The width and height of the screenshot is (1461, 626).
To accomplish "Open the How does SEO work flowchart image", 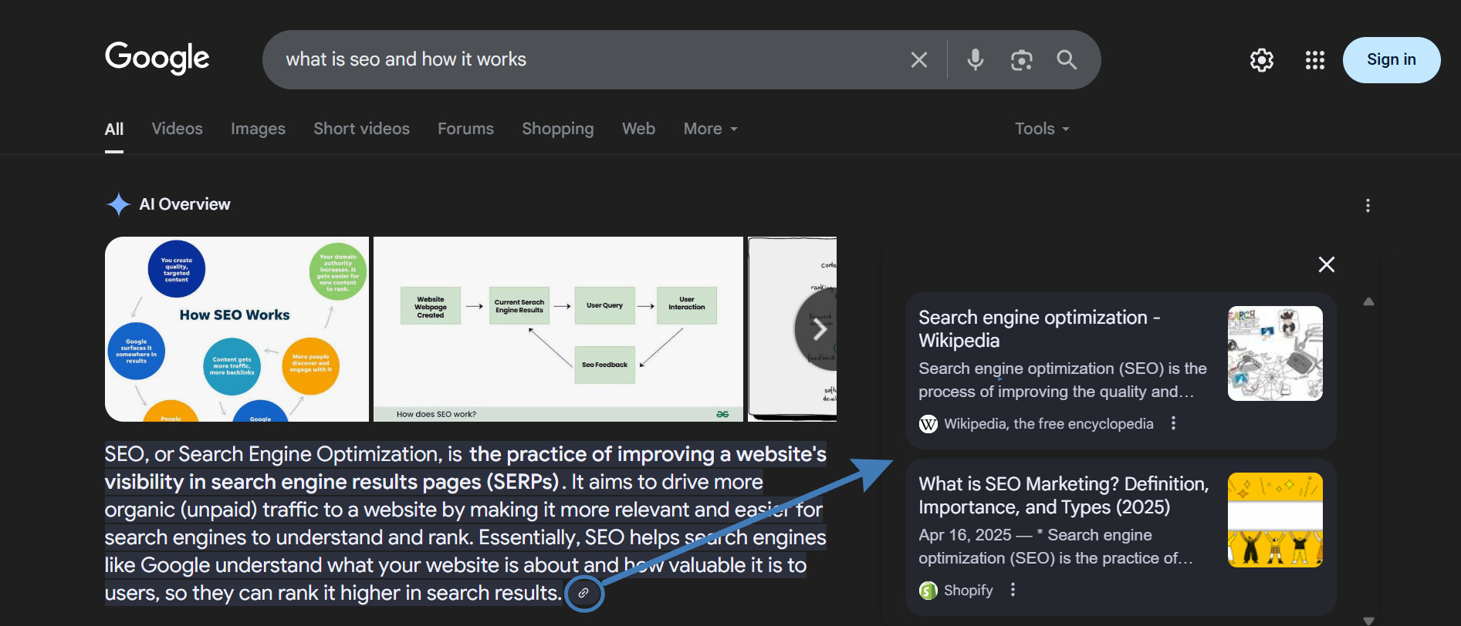I will (x=558, y=329).
